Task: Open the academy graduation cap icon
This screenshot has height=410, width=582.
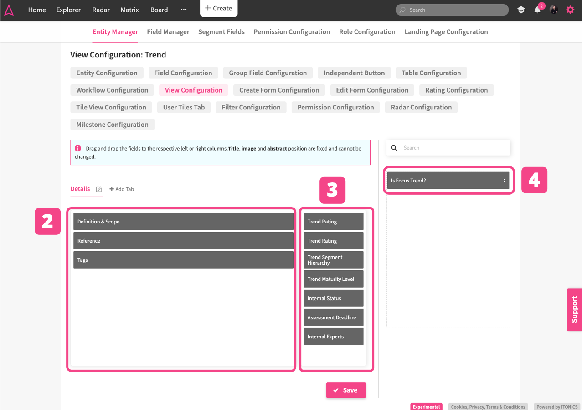Action: click(x=521, y=10)
